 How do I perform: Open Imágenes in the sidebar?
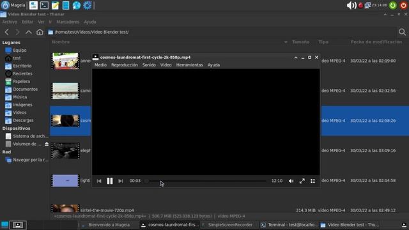[x=23, y=105]
